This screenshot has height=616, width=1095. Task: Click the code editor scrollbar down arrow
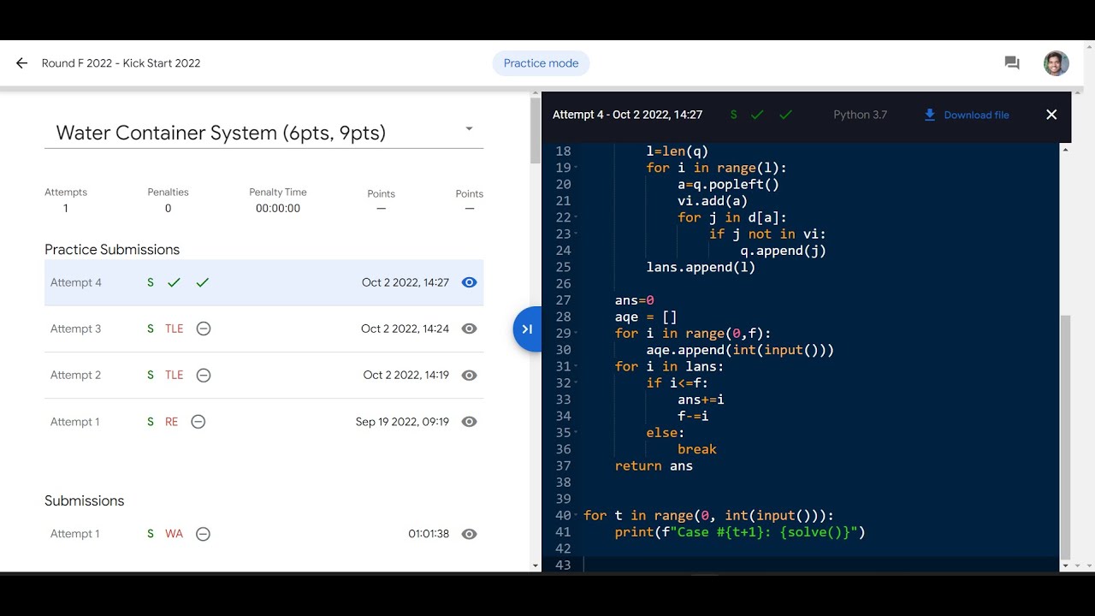pos(1065,566)
